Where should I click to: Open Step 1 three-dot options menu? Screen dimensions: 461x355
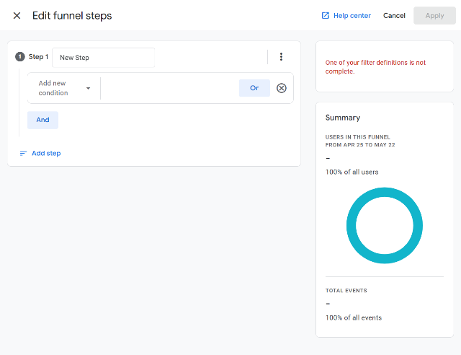281,57
